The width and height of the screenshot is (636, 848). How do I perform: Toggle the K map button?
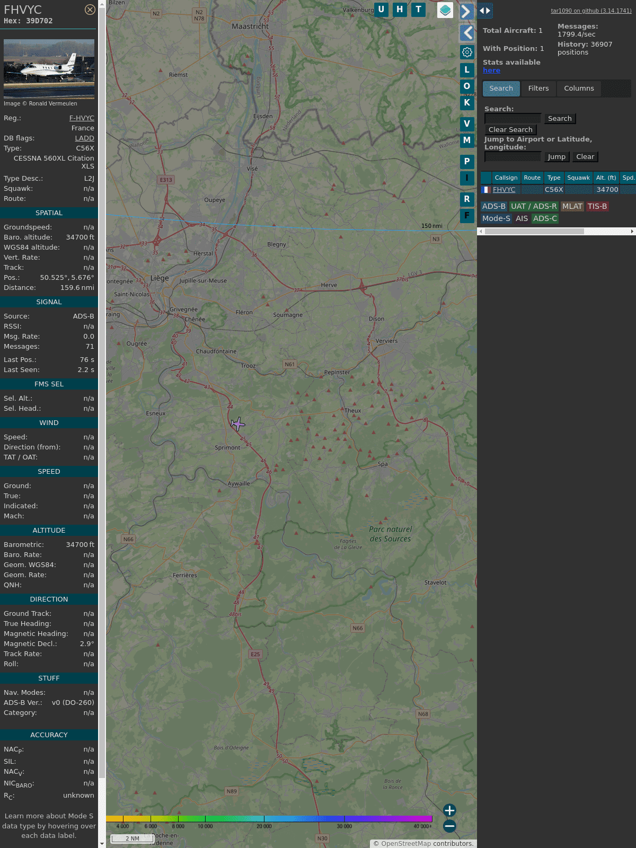(467, 103)
